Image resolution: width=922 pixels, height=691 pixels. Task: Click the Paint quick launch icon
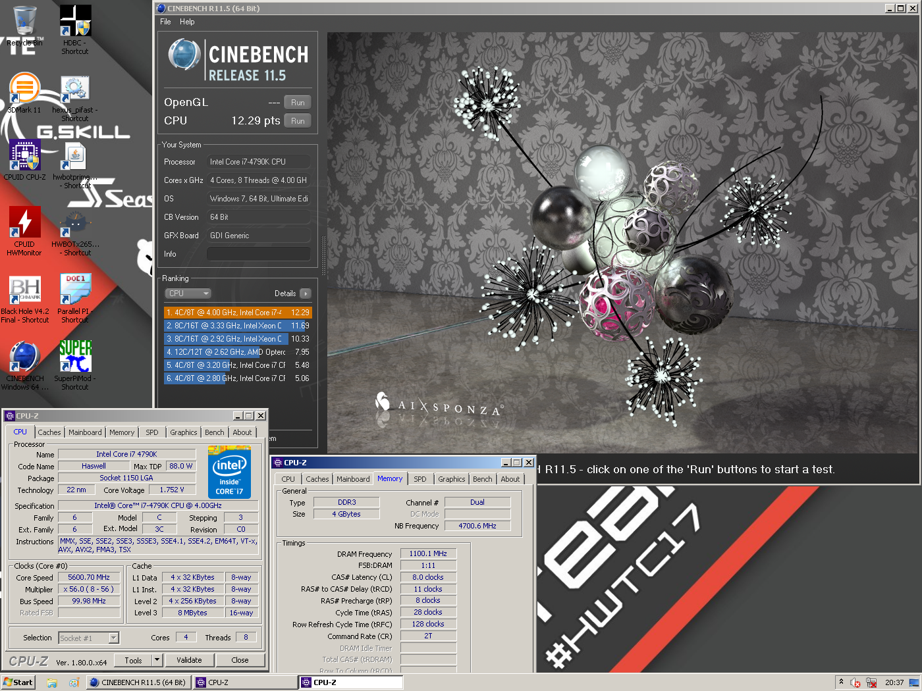click(x=74, y=682)
